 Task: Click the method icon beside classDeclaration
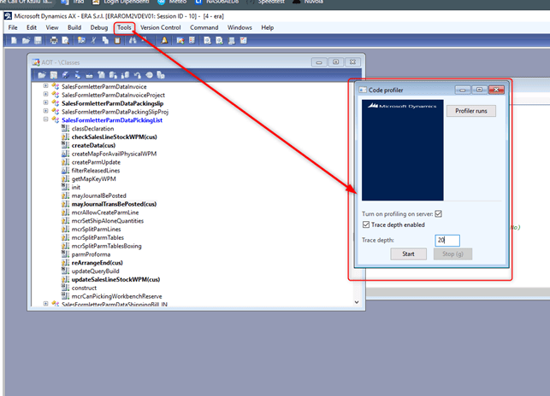[65, 128]
